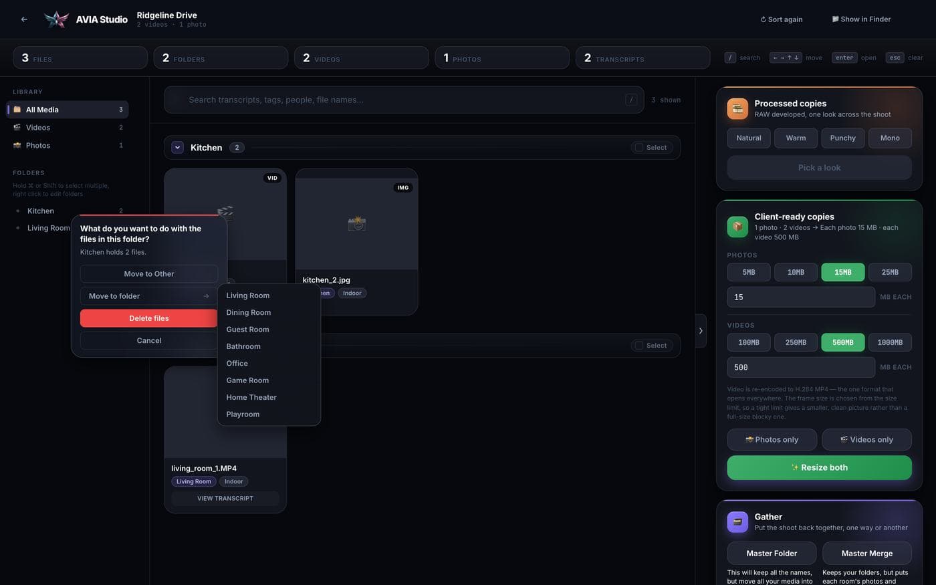Tick the second section's Select checkbox
Viewport: 936px width, 585px height.
(639, 345)
